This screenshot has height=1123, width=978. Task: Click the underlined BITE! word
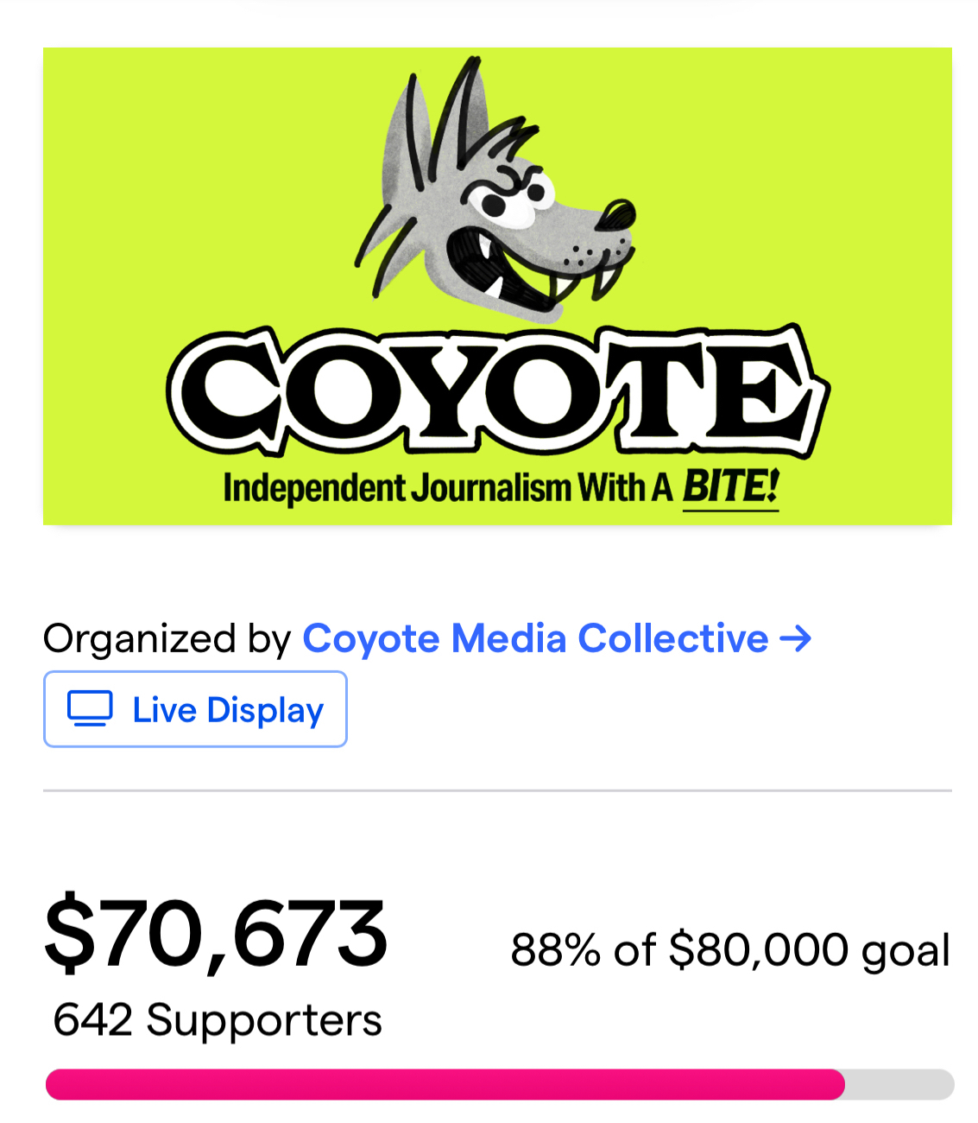[x=730, y=486]
